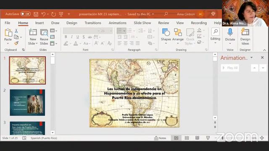This screenshot has width=269, height=151.
Task: Click the Paste button
Action: [8, 35]
